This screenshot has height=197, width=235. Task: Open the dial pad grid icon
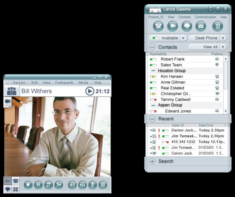click(218, 26)
